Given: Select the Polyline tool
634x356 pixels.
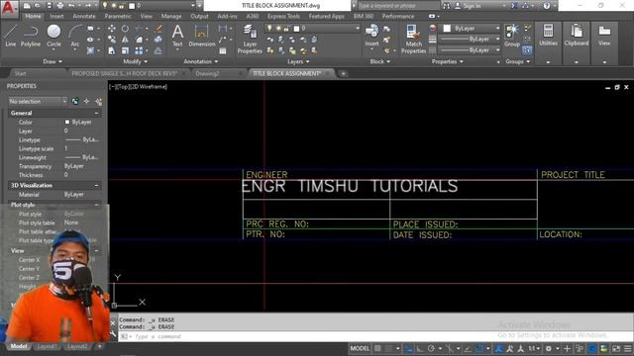Looking at the screenshot, I should (x=31, y=36).
